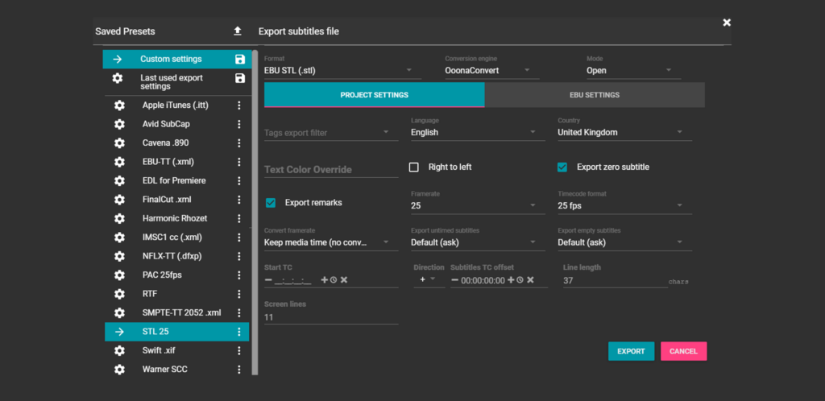Open the Timecode format dropdown
825x401 pixels.
(x=624, y=205)
